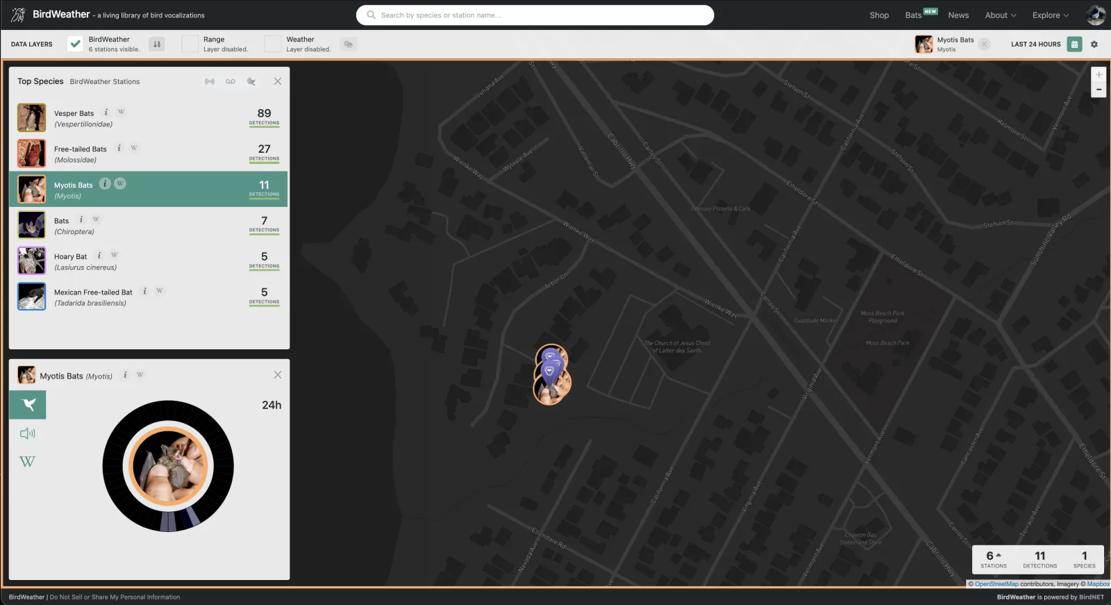Open Wikipedia for Free-tailed Bats
This screenshot has height=605, width=1111.
click(134, 148)
